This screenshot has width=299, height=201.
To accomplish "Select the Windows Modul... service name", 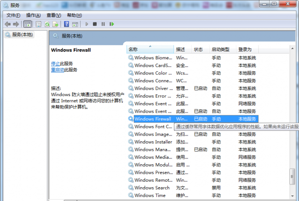I will click(x=153, y=165).
